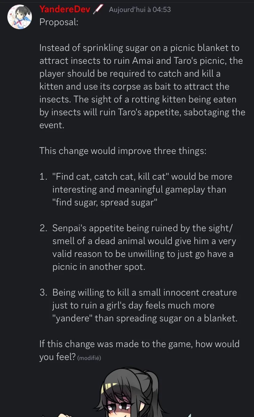This screenshot has width=254, height=417.
Task: Click the "Aujourd'hui à 04:53" timestamp
Action: 140,10
